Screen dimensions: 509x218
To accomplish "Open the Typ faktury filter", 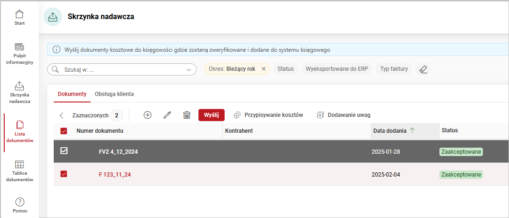I will [x=394, y=69].
